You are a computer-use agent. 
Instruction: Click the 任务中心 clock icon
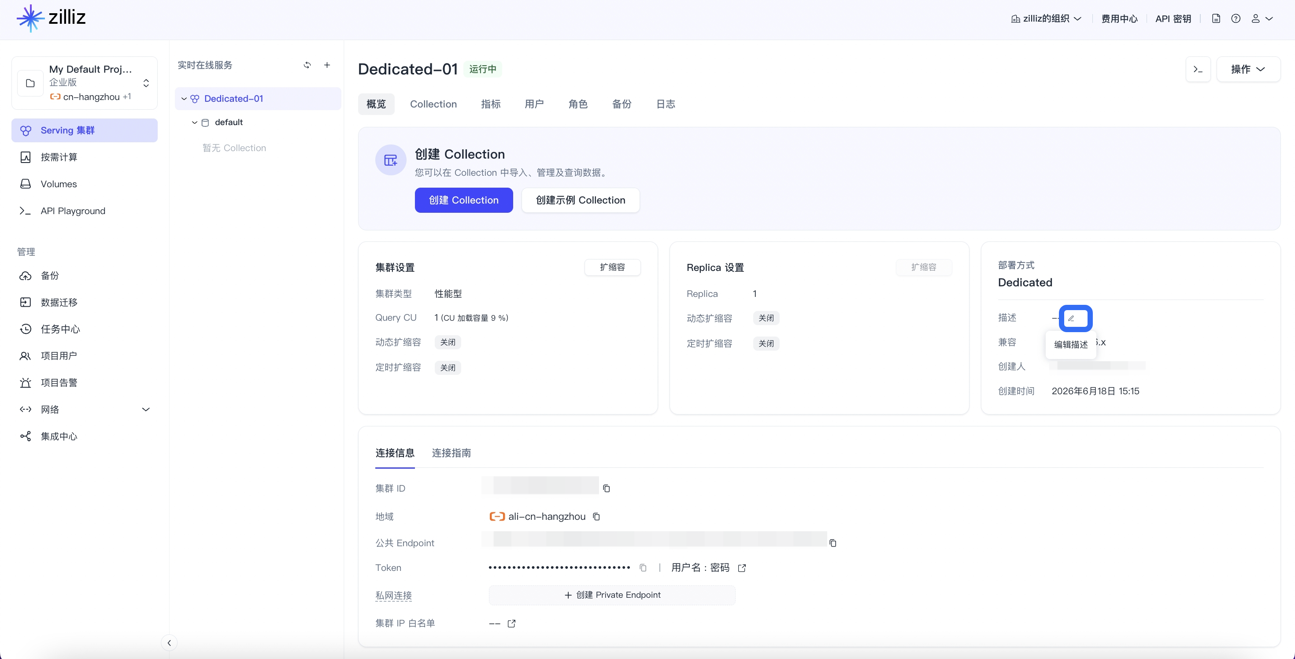25,329
